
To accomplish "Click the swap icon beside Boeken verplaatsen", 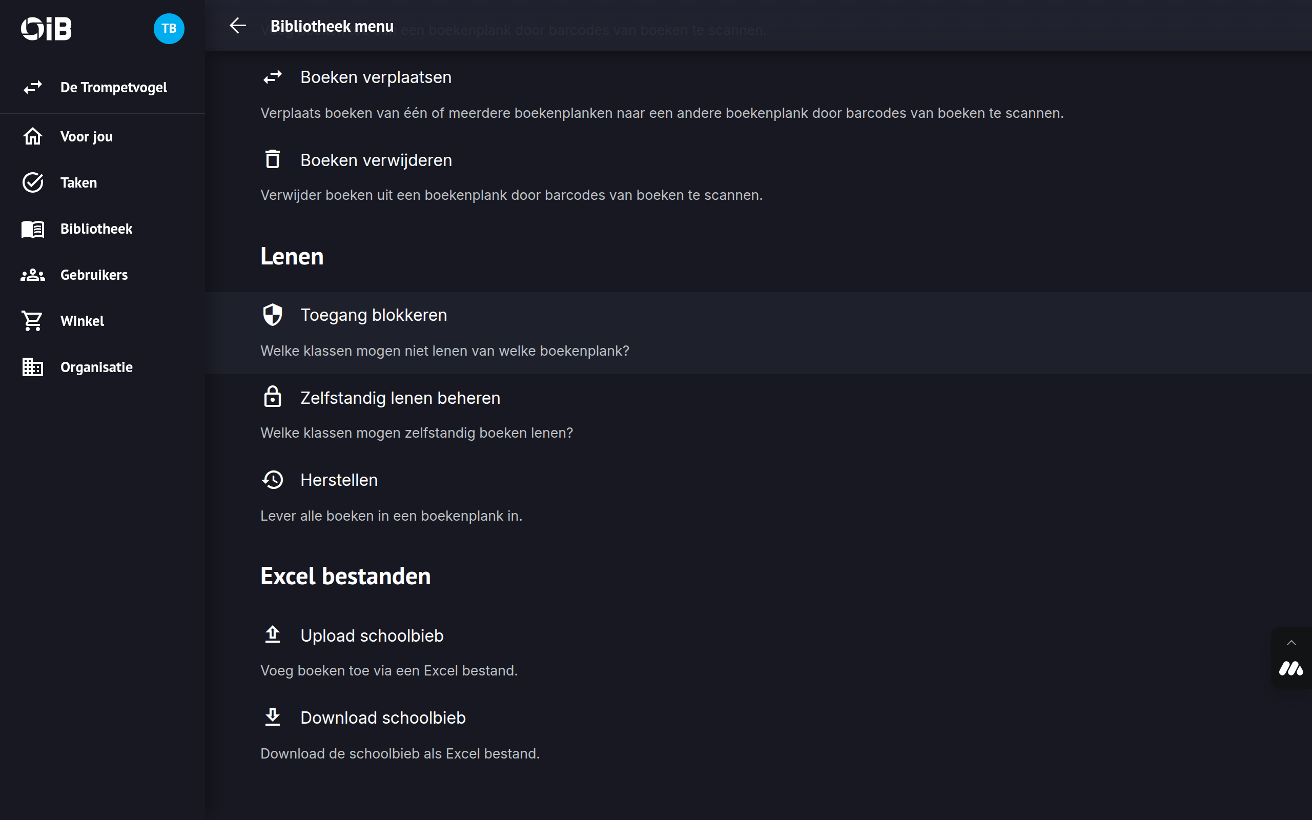I will [x=273, y=77].
